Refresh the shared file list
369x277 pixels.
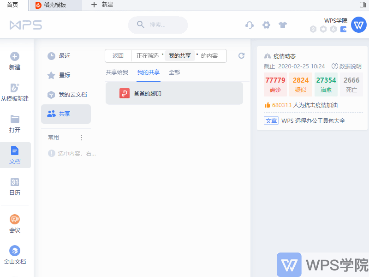(241, 56)
